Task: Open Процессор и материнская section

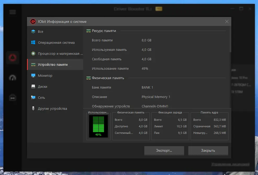Action: tap(55, 53)
